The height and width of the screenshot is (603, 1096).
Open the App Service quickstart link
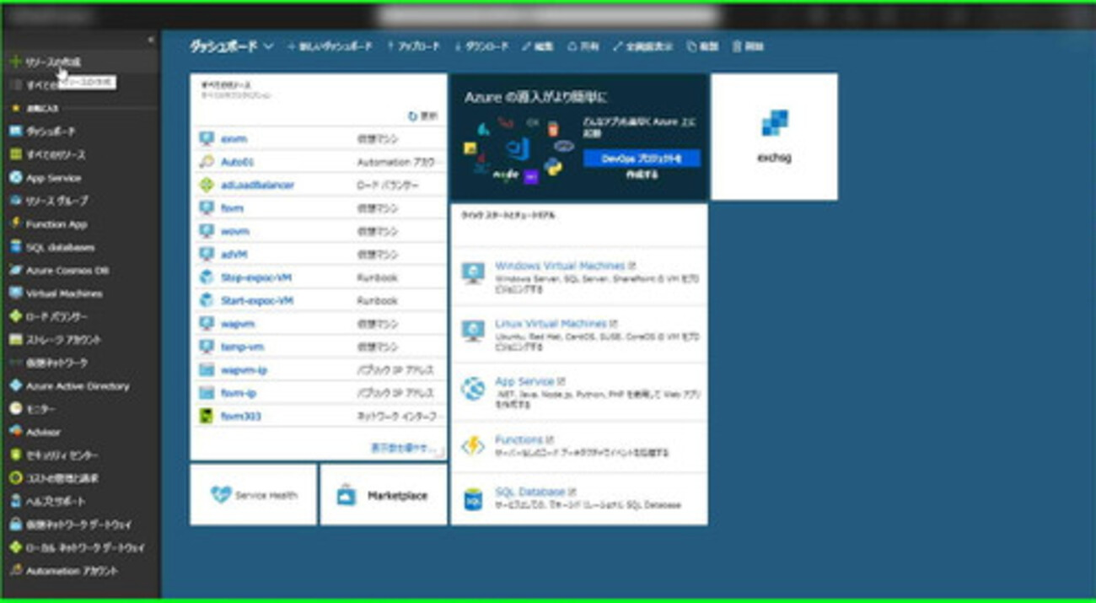pyautogui.click(x=524, y=382)
